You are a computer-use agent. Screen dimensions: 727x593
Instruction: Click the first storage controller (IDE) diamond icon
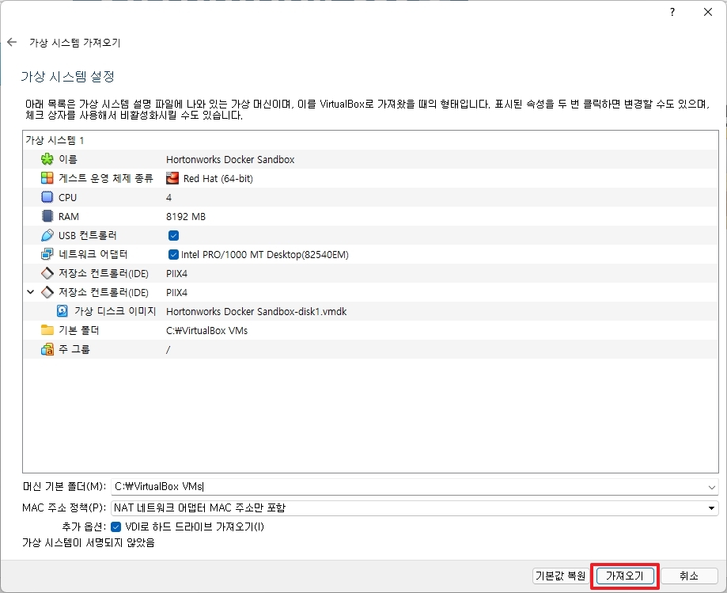[x=47, y=273]
